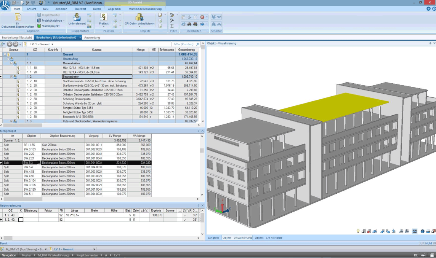Click the double-down chevron in Struktur
The image size is (436, 258).
tap(213, 17)
